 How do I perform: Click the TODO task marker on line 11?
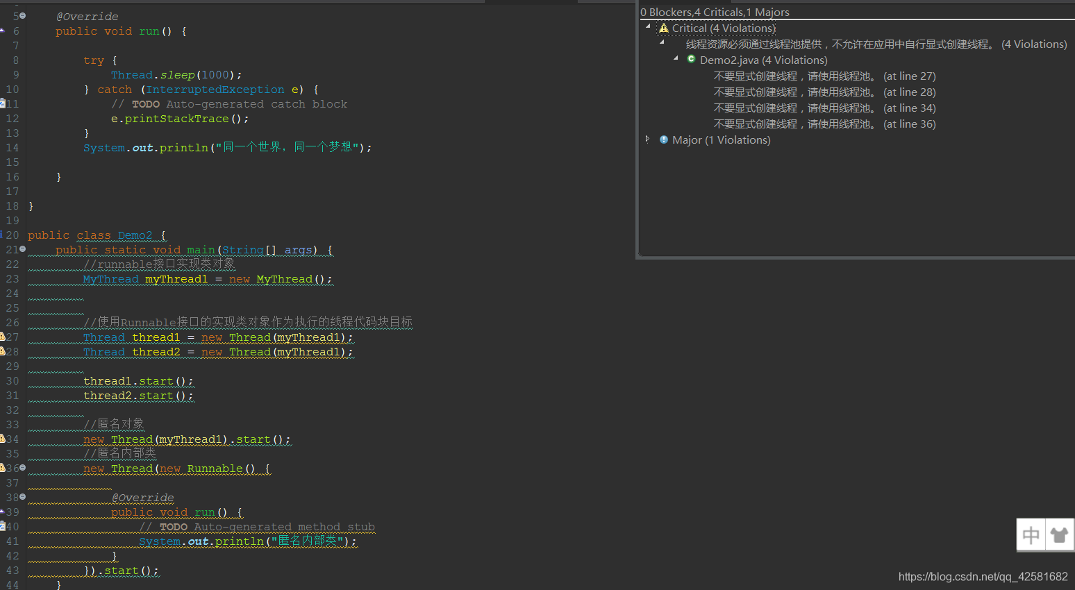click(x=2, y=104)
